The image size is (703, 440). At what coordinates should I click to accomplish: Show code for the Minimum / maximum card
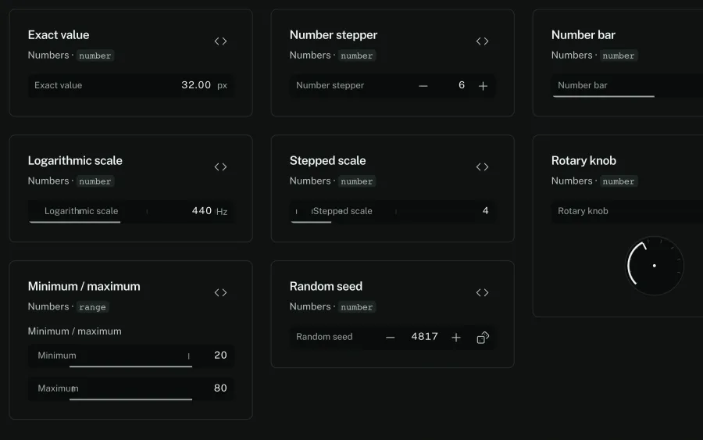pos(220,292)
